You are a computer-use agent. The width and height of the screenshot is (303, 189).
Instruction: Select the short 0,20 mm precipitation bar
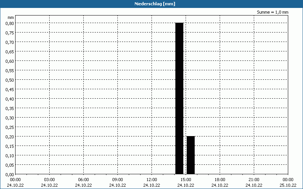(191, 155)
